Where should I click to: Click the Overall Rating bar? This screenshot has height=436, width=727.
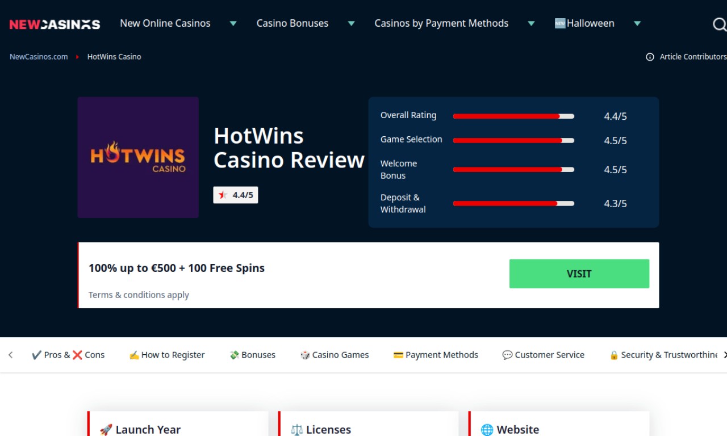[x=513, y=116]
